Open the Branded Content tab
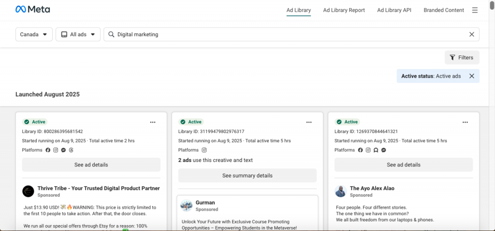The image size is (495, 231). 444,10
